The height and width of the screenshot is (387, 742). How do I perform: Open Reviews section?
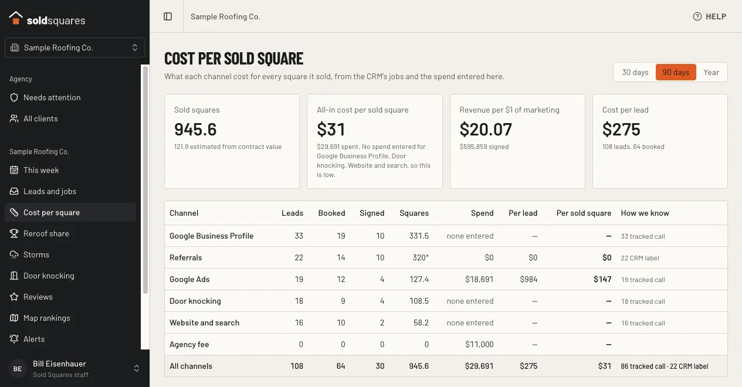[x=70, y=297]
